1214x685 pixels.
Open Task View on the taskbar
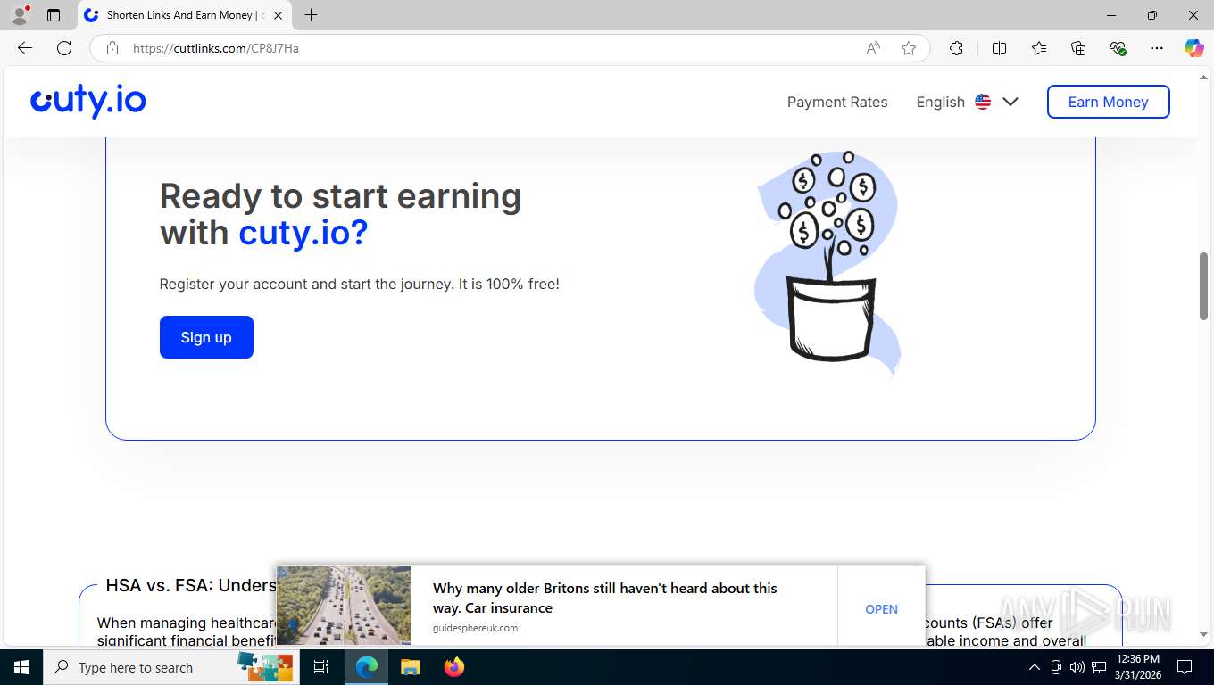tap(321, 667)
